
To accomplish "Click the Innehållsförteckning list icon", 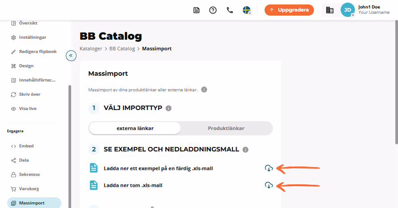I will (13, 80).
